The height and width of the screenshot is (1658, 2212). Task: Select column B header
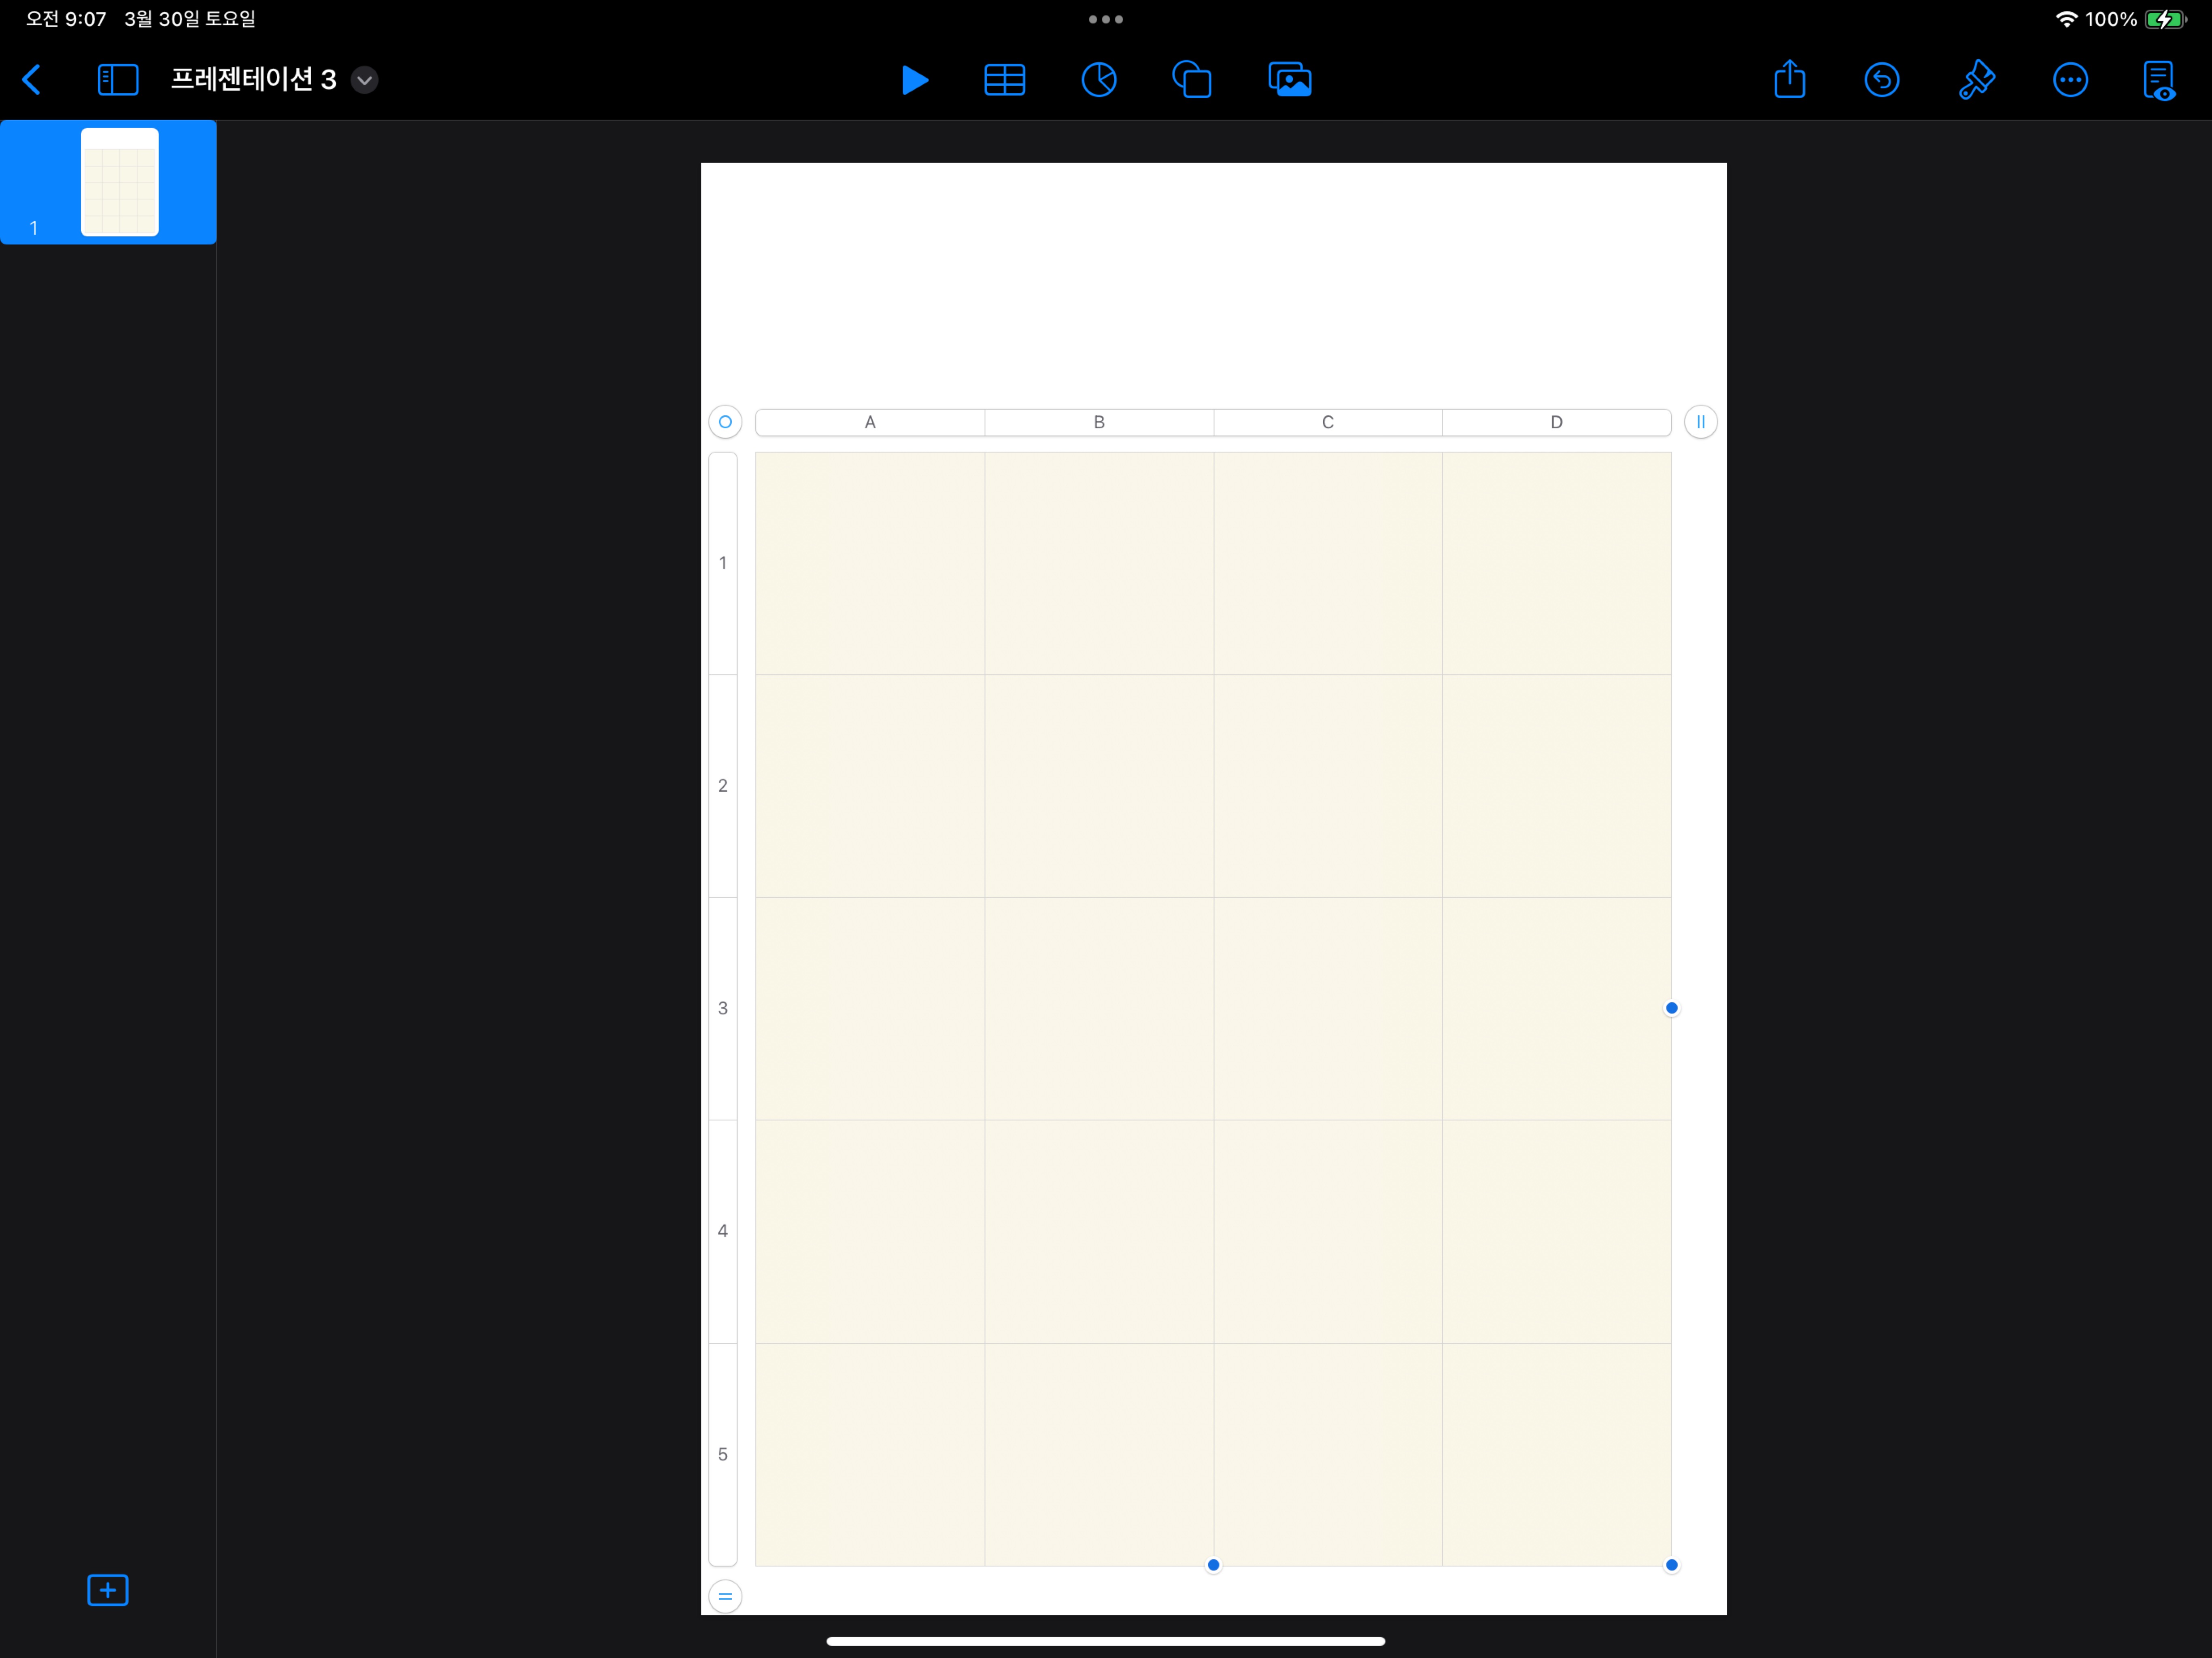(1098, 422)
